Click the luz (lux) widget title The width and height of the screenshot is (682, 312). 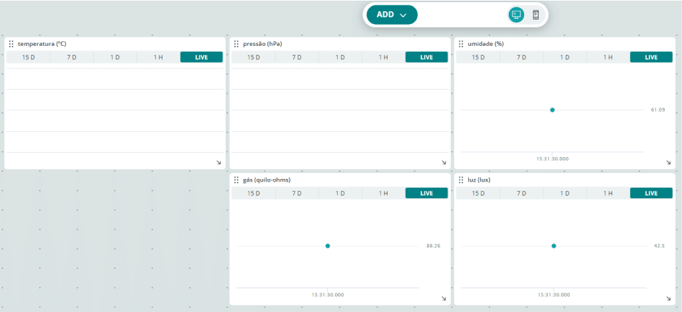(x=479, y=180)
